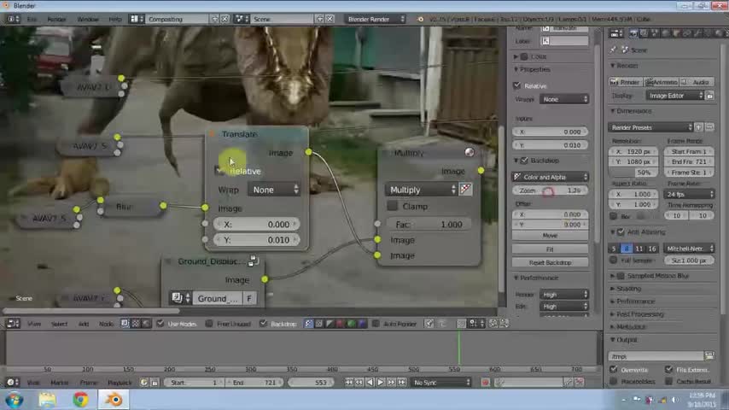Click the Translate node's Image output socket

click(x=309, y=152)
